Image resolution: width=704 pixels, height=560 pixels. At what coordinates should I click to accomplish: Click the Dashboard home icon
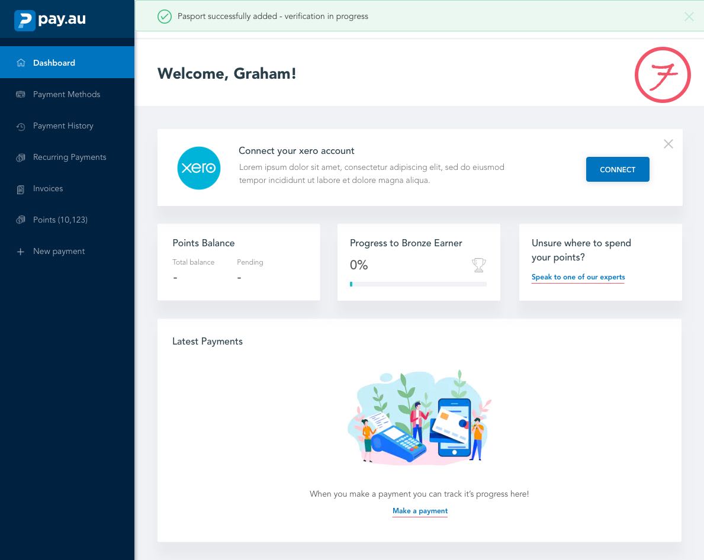[21, 63]
